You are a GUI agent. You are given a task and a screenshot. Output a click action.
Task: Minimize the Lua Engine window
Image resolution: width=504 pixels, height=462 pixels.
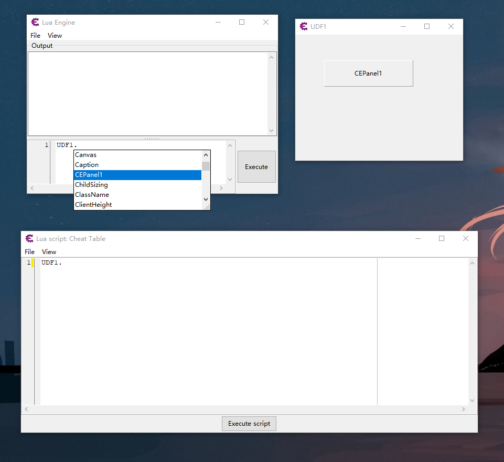(x=218, y=22)
